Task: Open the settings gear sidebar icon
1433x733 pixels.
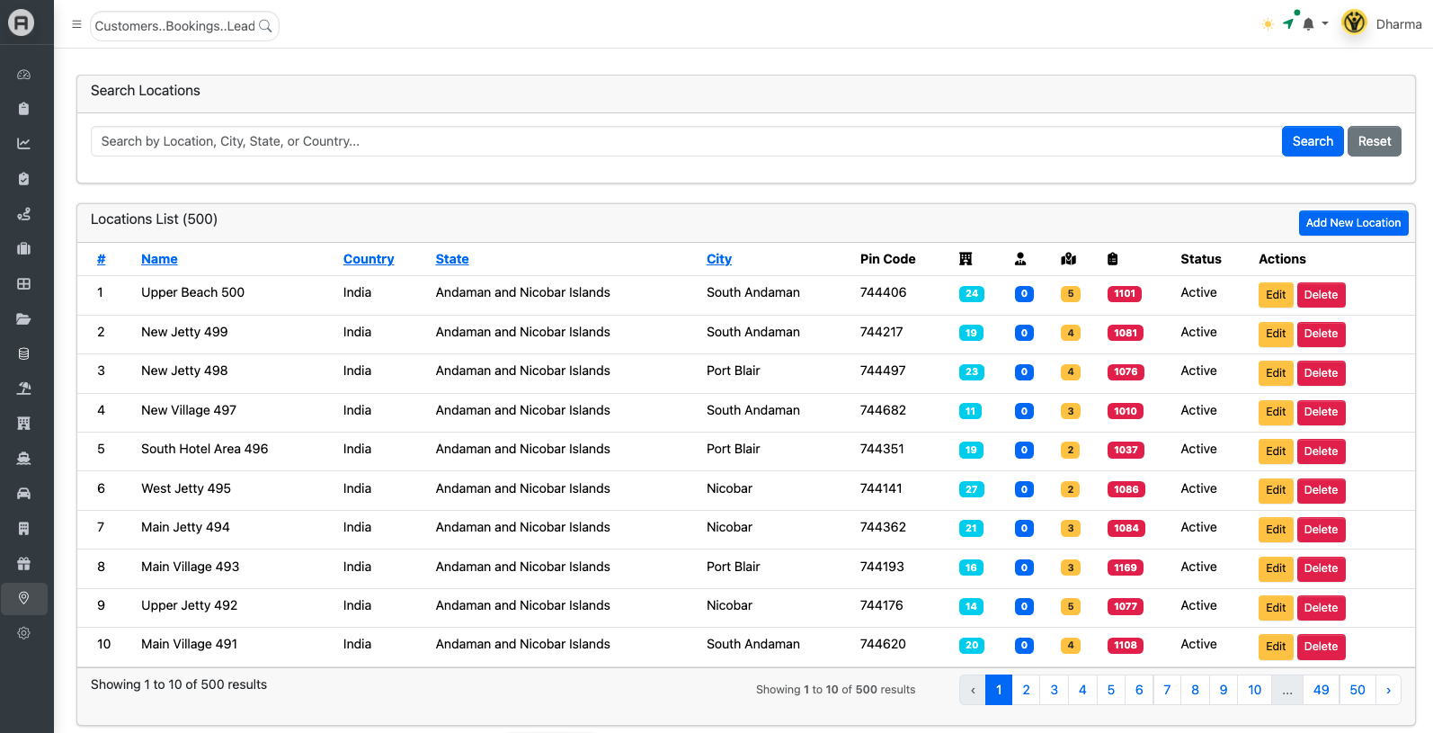Action: coord(24,633)
